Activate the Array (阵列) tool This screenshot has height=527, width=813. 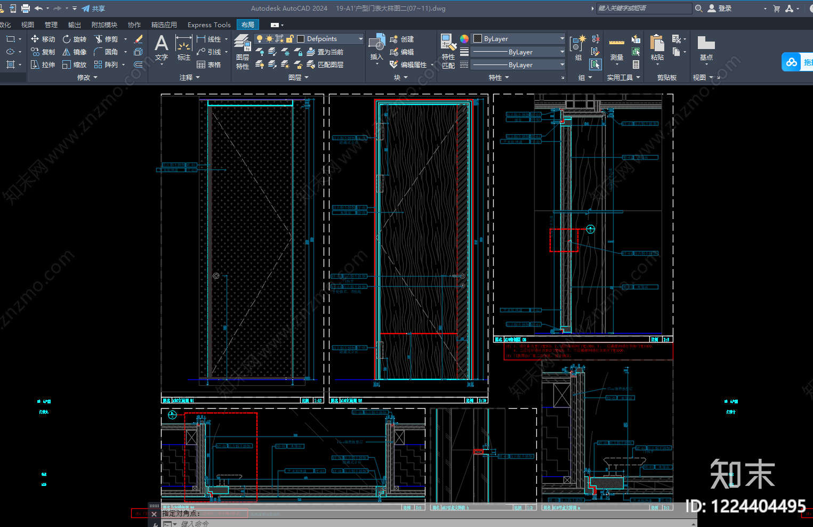[x=106, y=64]
